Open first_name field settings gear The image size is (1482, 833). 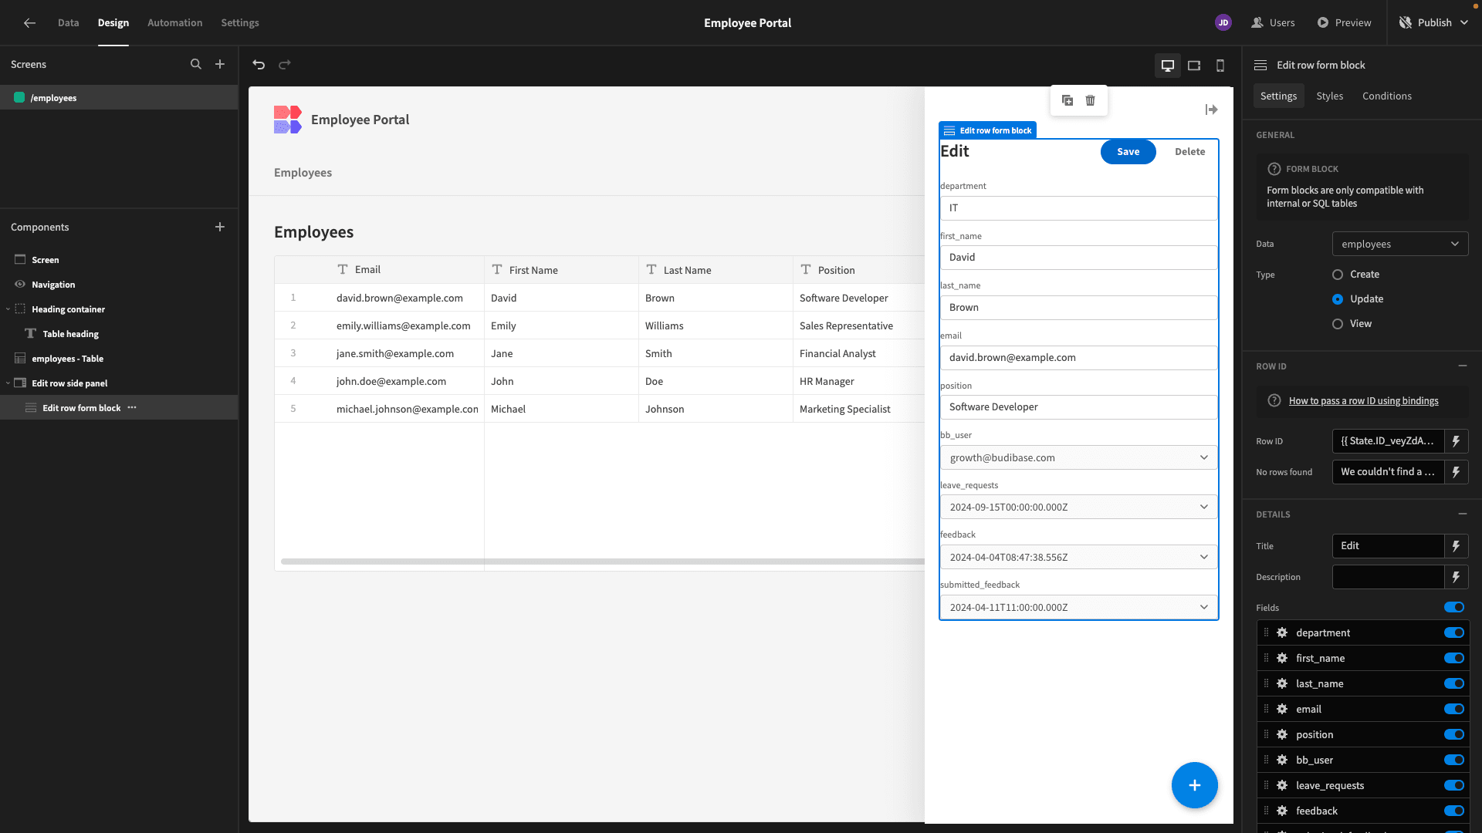1282,658
